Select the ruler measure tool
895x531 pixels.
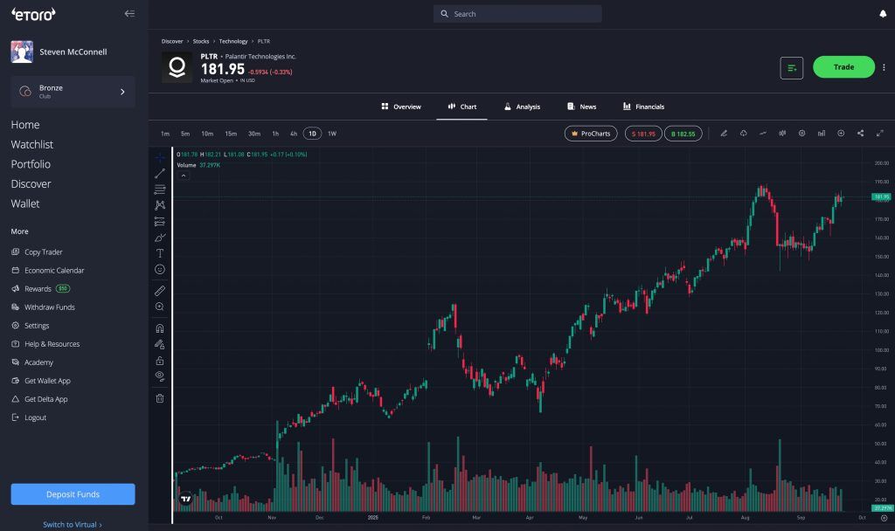tap(160, 290)
